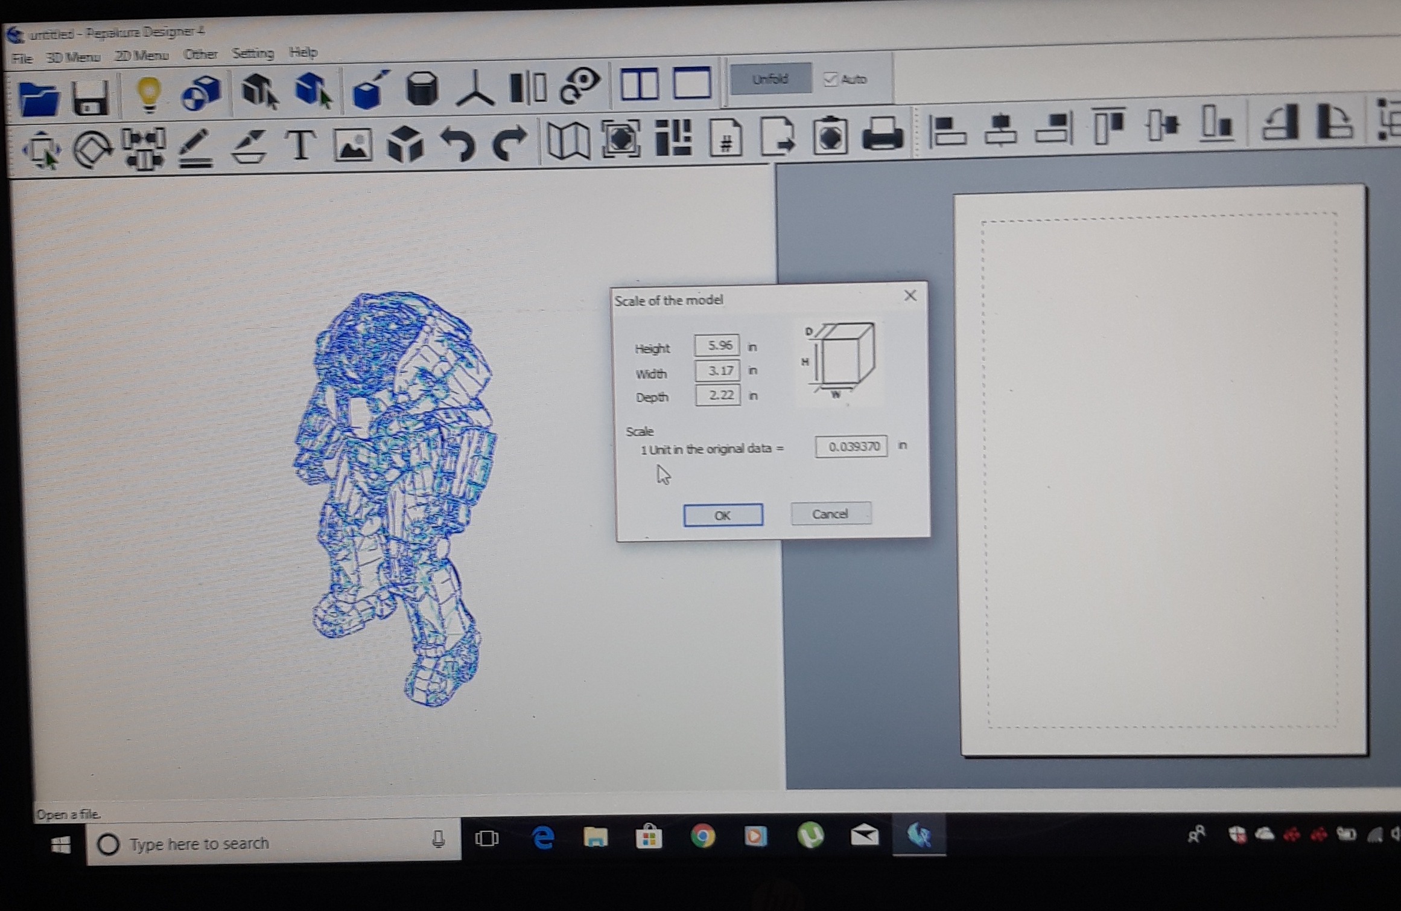The image size is (1401, 911).
Task: Select the Text tool T icon
Action: [300, 145]
